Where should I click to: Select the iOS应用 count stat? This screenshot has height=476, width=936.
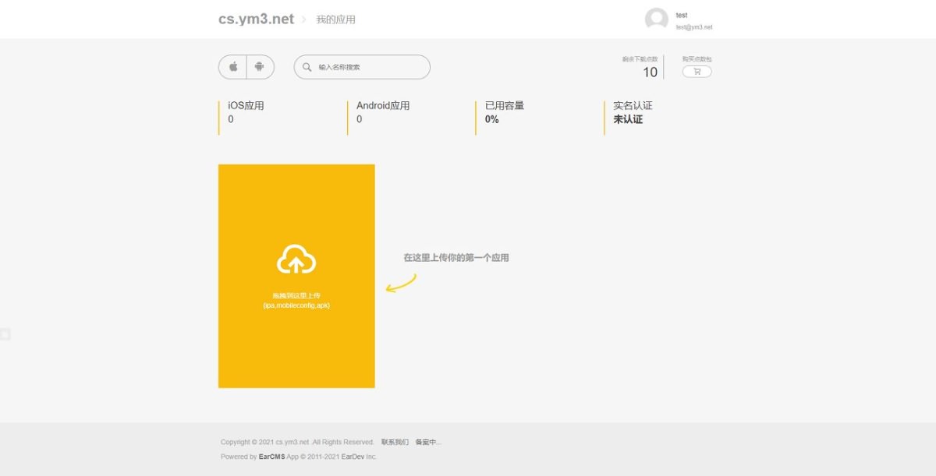click(246, 112)
